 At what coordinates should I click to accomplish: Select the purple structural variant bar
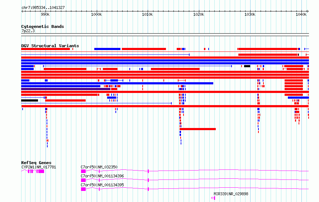(66, 89)
